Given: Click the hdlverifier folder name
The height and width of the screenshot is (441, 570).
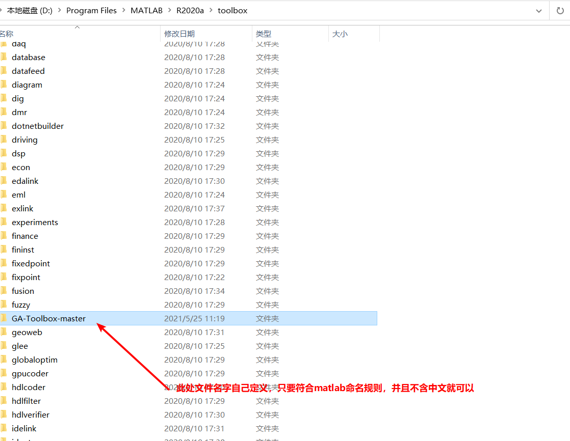Looking at the screenshot, I should pyautogui.click(x=31, y=415).
